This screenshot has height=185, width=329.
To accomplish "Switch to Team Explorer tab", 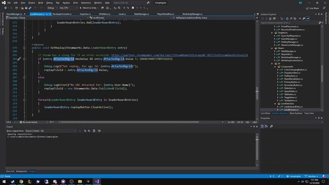I will (296, 113).
